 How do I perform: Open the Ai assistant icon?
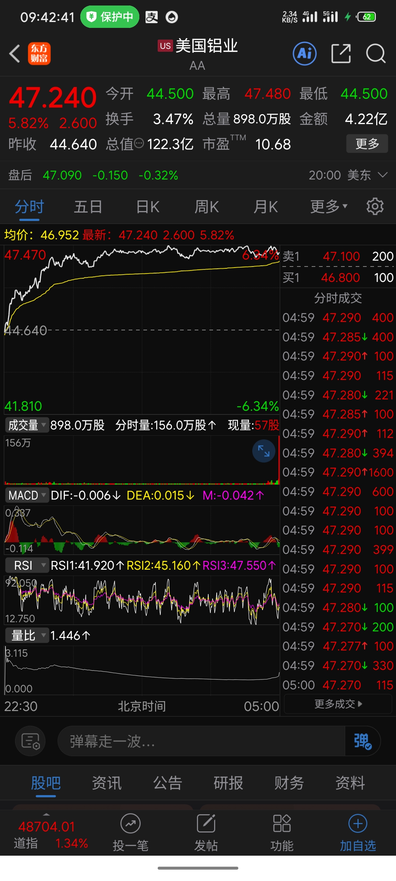coord(305,54)
